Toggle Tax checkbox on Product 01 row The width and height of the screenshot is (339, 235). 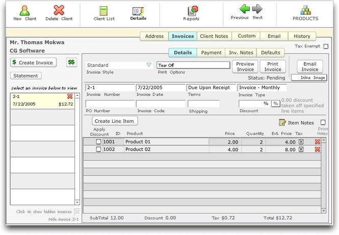click(x=301, y=142)
